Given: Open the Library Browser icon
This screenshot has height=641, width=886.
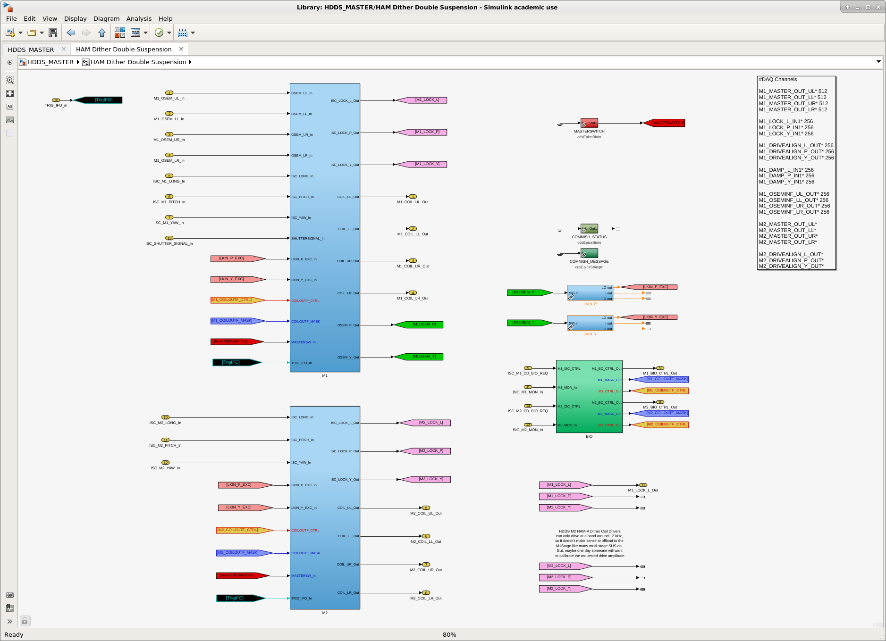Looking at the screenshot, I should [120, 33].
